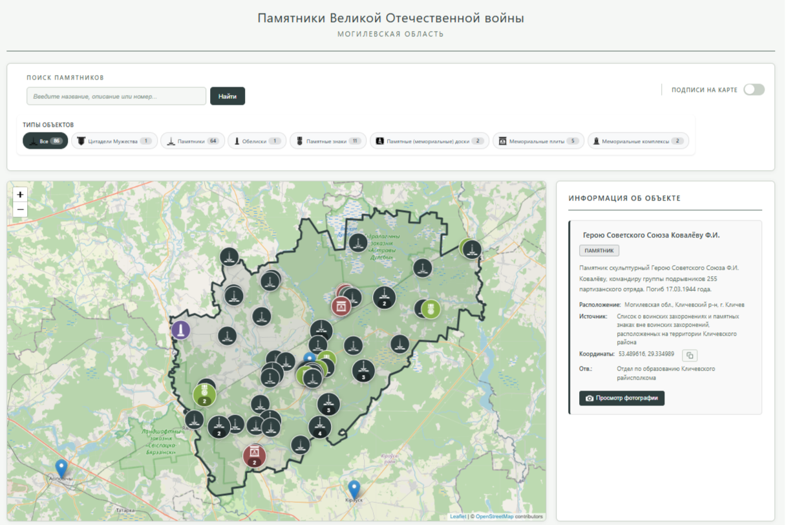Show only Обелиски objects
This screenshot has width=786, height=525.
pos(257,141)
